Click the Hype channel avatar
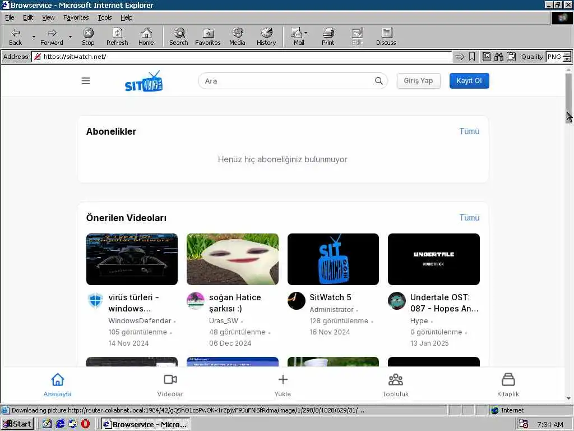Image resolution: width=574 pixels, height=431 pixels. (397, 301)
